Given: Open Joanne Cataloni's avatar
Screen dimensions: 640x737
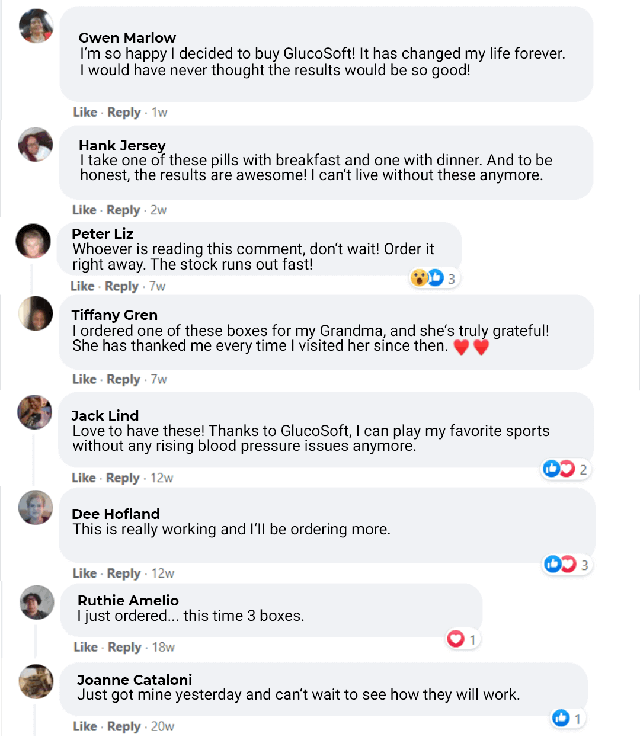Looking at the screenshot, I should click(x=36, y=682).
